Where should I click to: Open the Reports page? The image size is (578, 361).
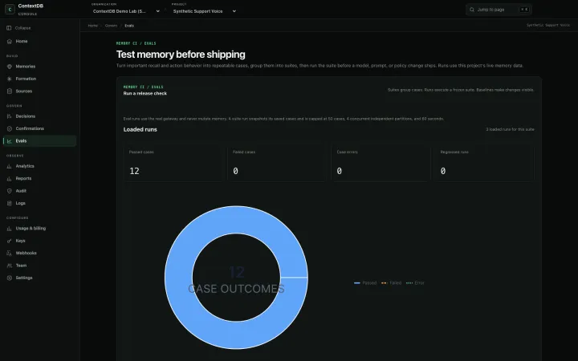(x=39, y=179)
